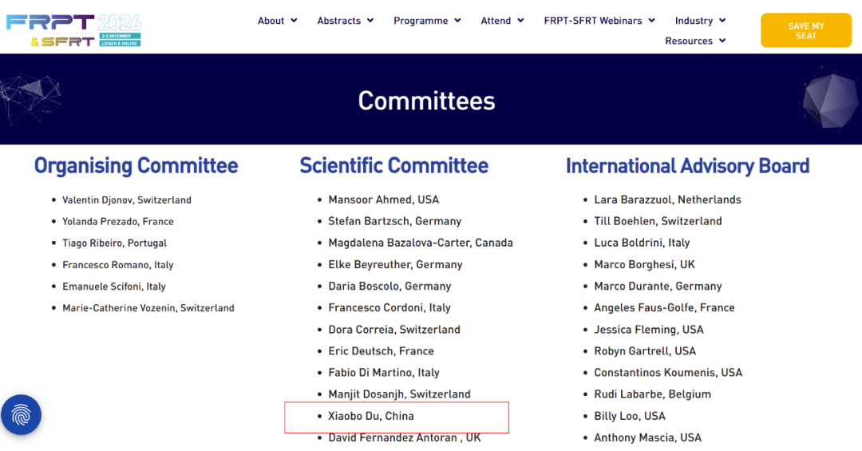Select Francesco Cordoni, Italy
Viewport: 862px width, 451px height.
[x=389, y=307]
